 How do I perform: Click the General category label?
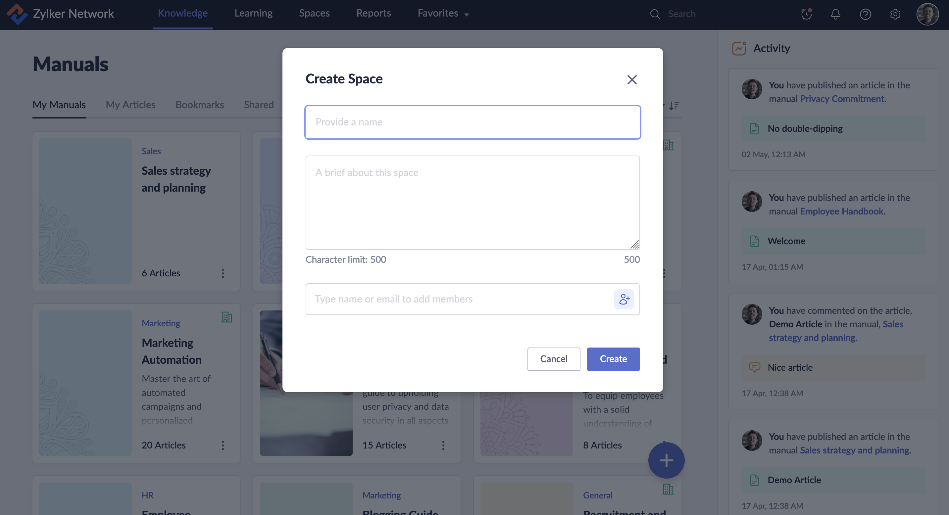pos(598,495)
